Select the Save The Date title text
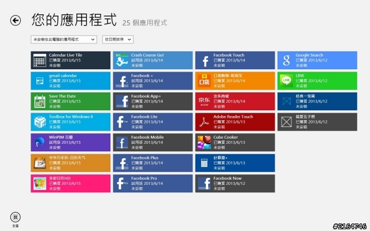This screenshot has width=370, height=231. (x=62, y=96)
